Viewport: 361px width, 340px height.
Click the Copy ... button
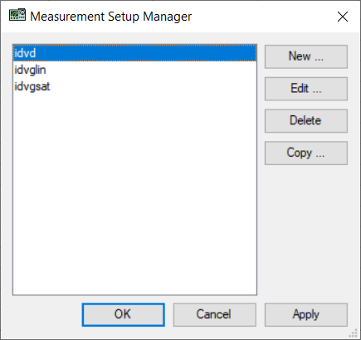306,153
